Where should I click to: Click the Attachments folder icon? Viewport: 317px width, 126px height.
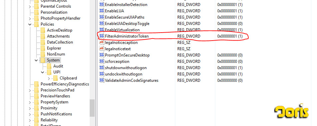pyautogui.click(x=43, y=36)
